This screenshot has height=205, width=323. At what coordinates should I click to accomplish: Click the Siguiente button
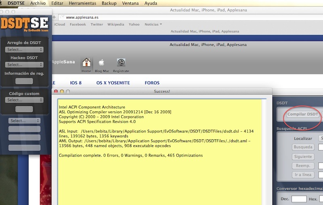pyautogui.click(x=303, y=157)
